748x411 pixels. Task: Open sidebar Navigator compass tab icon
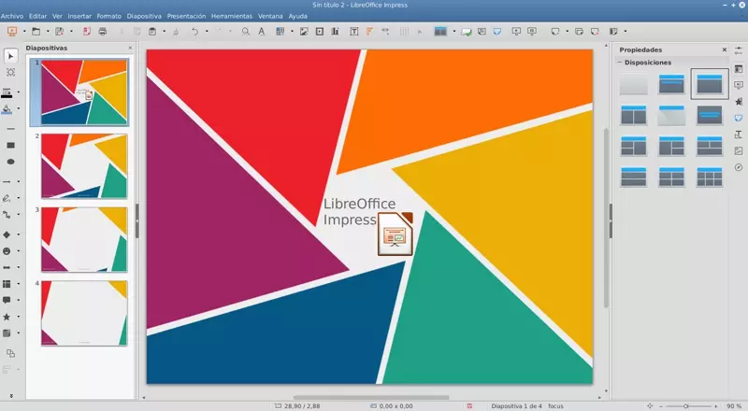click(x=739, y=167)
